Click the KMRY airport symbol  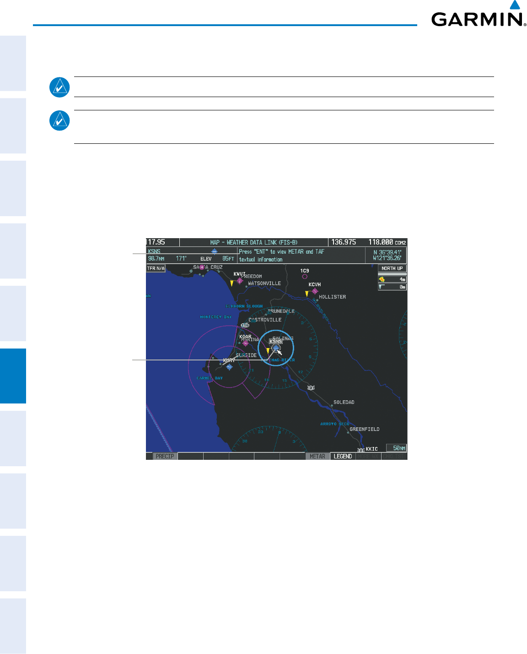coord(229,366)
